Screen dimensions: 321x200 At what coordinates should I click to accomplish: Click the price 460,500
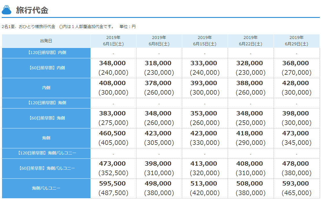tap(112, 133)
